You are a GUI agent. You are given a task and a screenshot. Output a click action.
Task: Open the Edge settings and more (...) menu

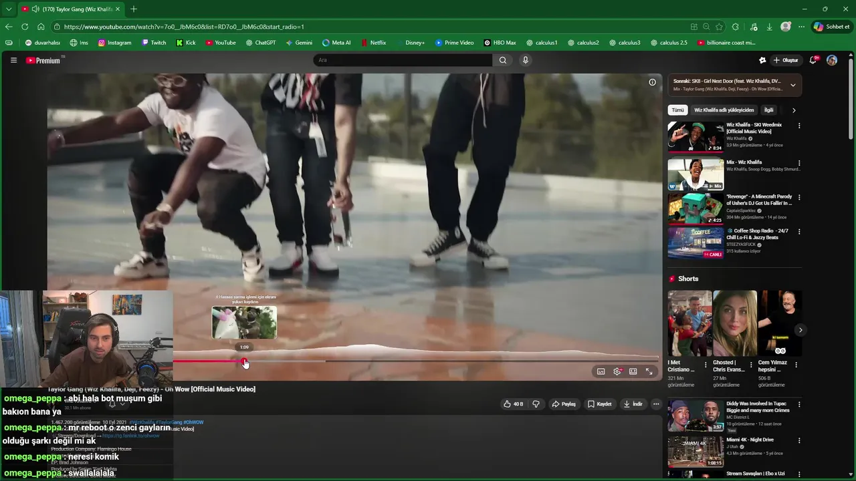[x=801, y=27]
